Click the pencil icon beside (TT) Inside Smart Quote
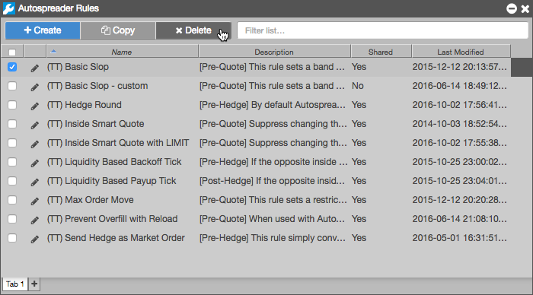533x295 pixels. click(35, 125)
